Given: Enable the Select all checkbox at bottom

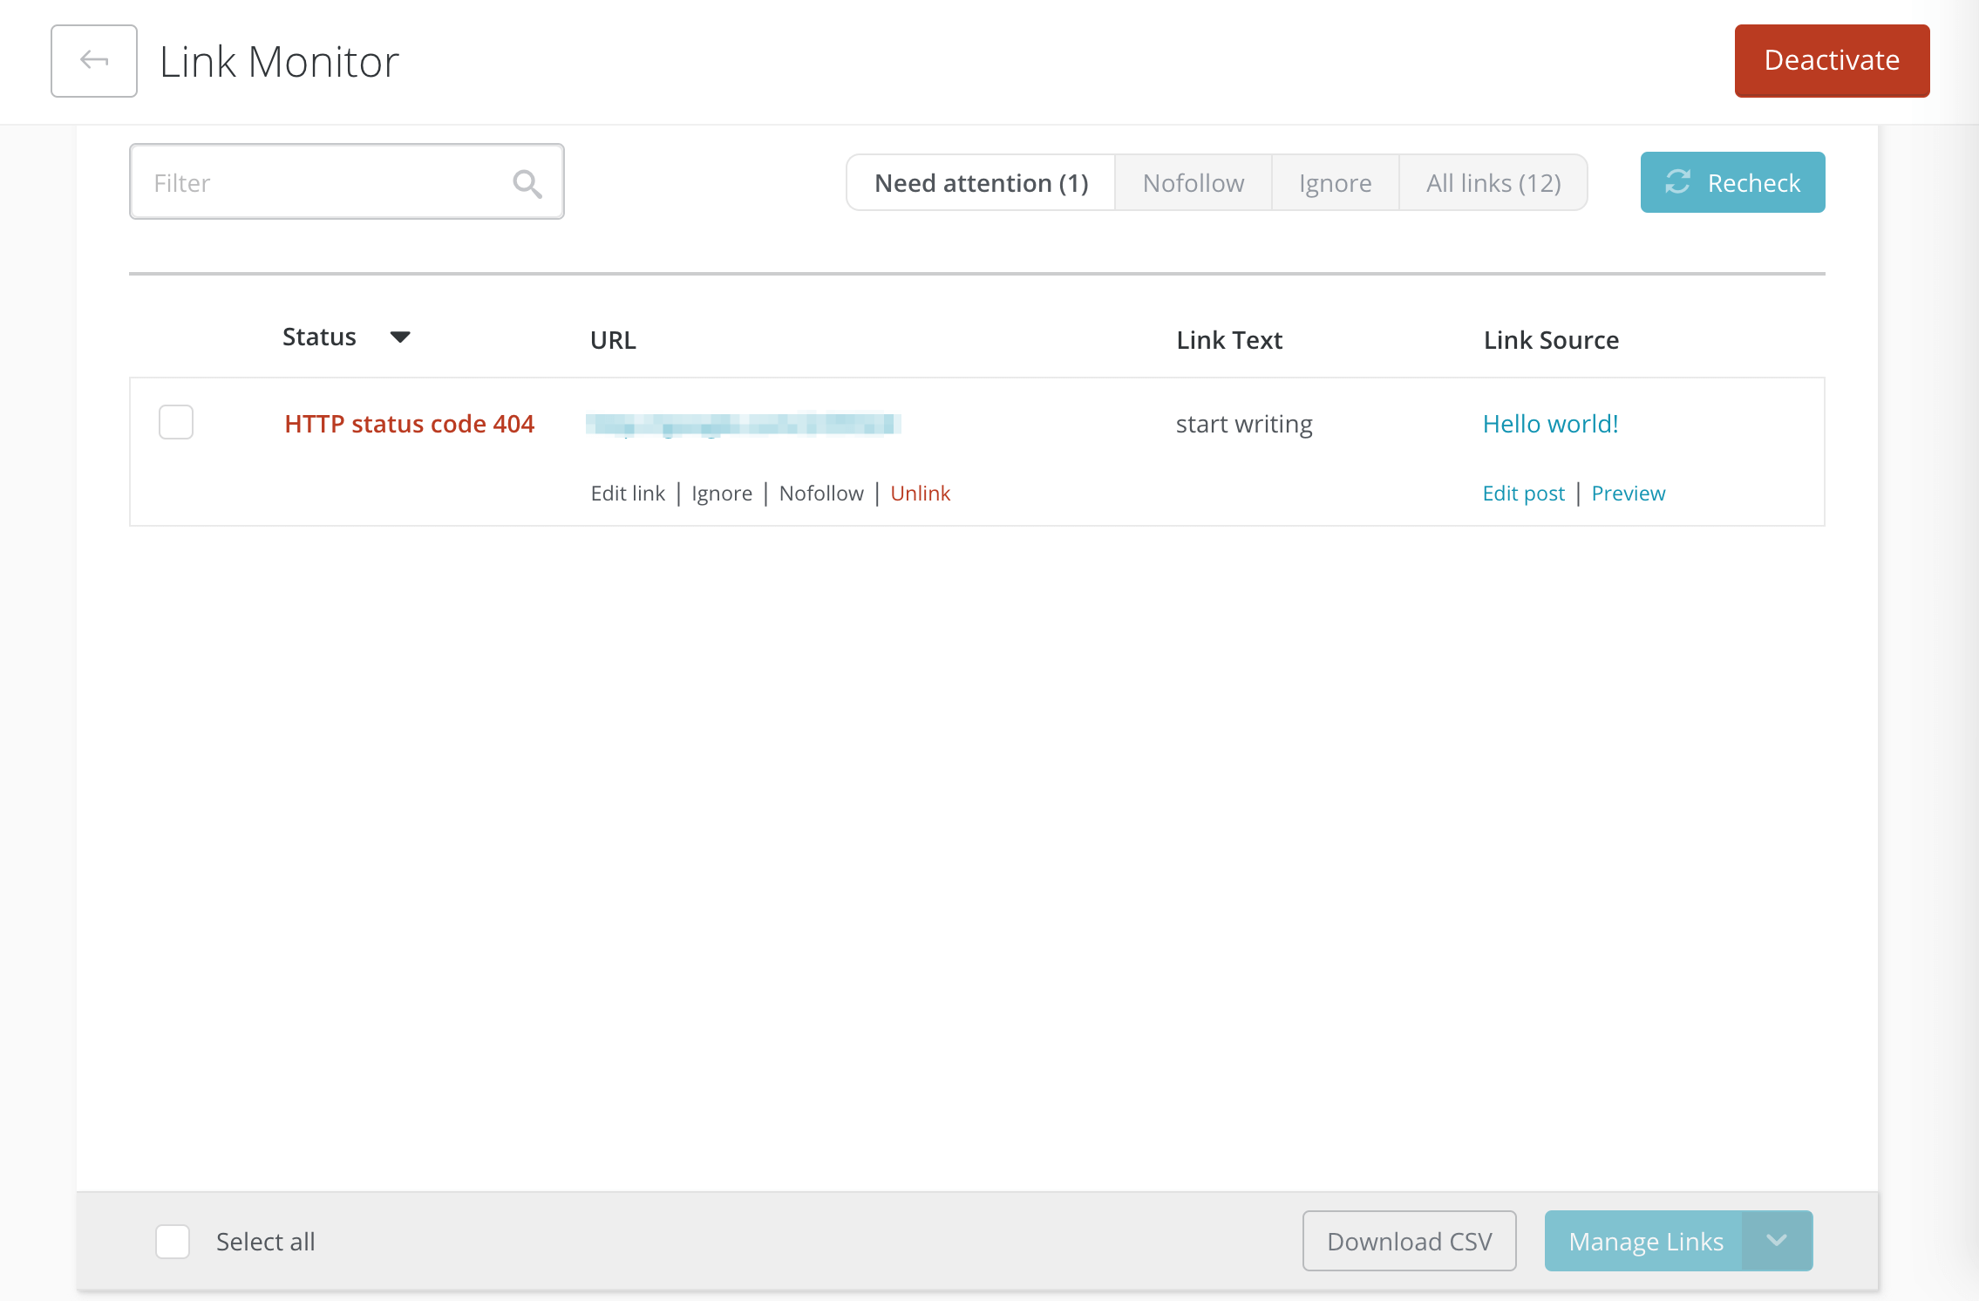Looking at the screenshot, I should pyautogui.click(x=172, y=1242).
